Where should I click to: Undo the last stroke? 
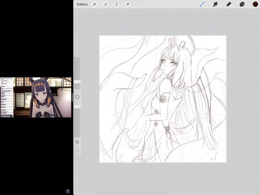[x=77, y=142]
